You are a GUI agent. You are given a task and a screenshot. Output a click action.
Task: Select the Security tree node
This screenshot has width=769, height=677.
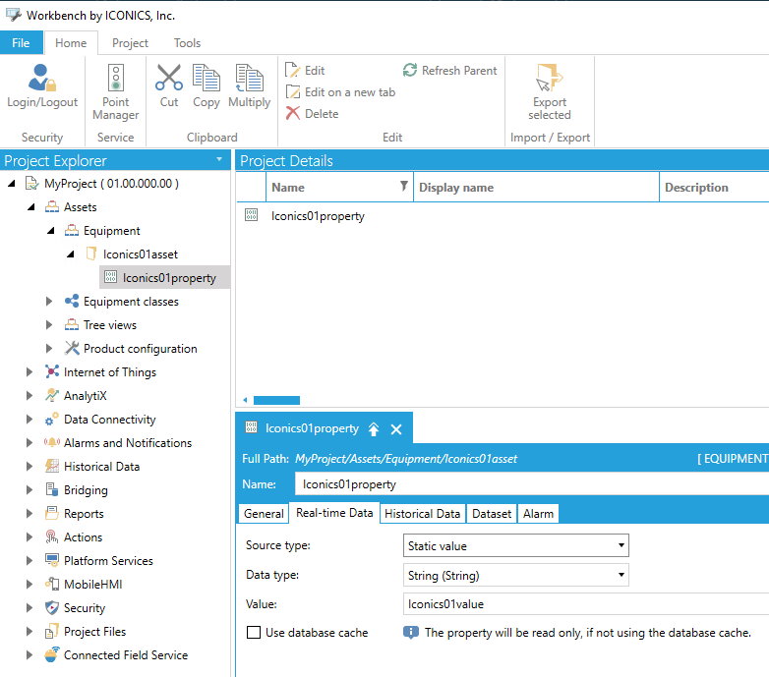[85, 608]
